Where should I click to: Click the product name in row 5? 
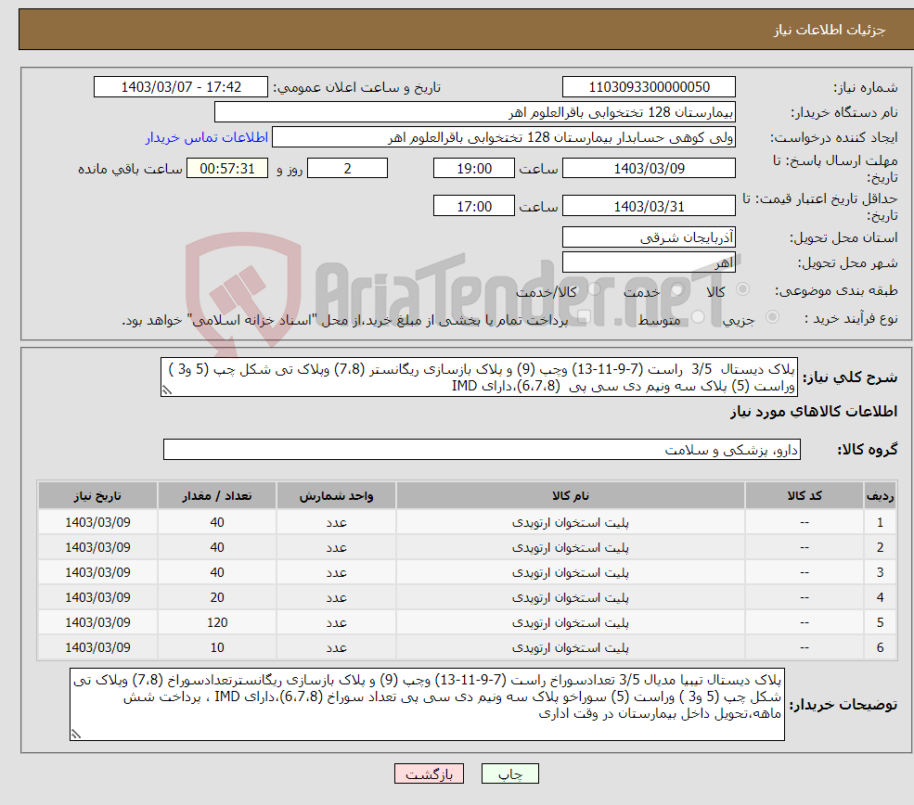coord(570,622)
